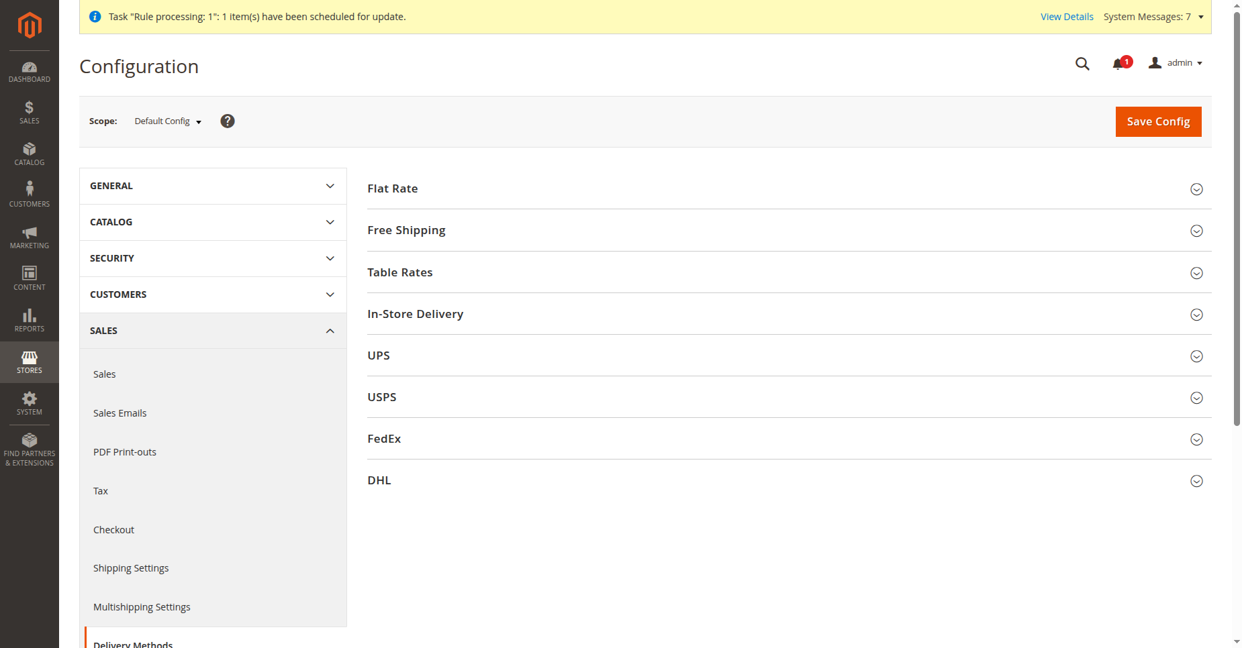
Task: Click the scope help question mark
Action: 228,121
